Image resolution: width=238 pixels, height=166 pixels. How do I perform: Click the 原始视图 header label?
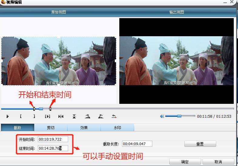pos(58,12)
